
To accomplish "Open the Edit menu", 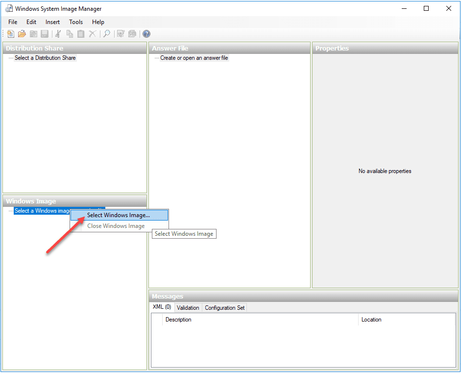I will (31, 22).
